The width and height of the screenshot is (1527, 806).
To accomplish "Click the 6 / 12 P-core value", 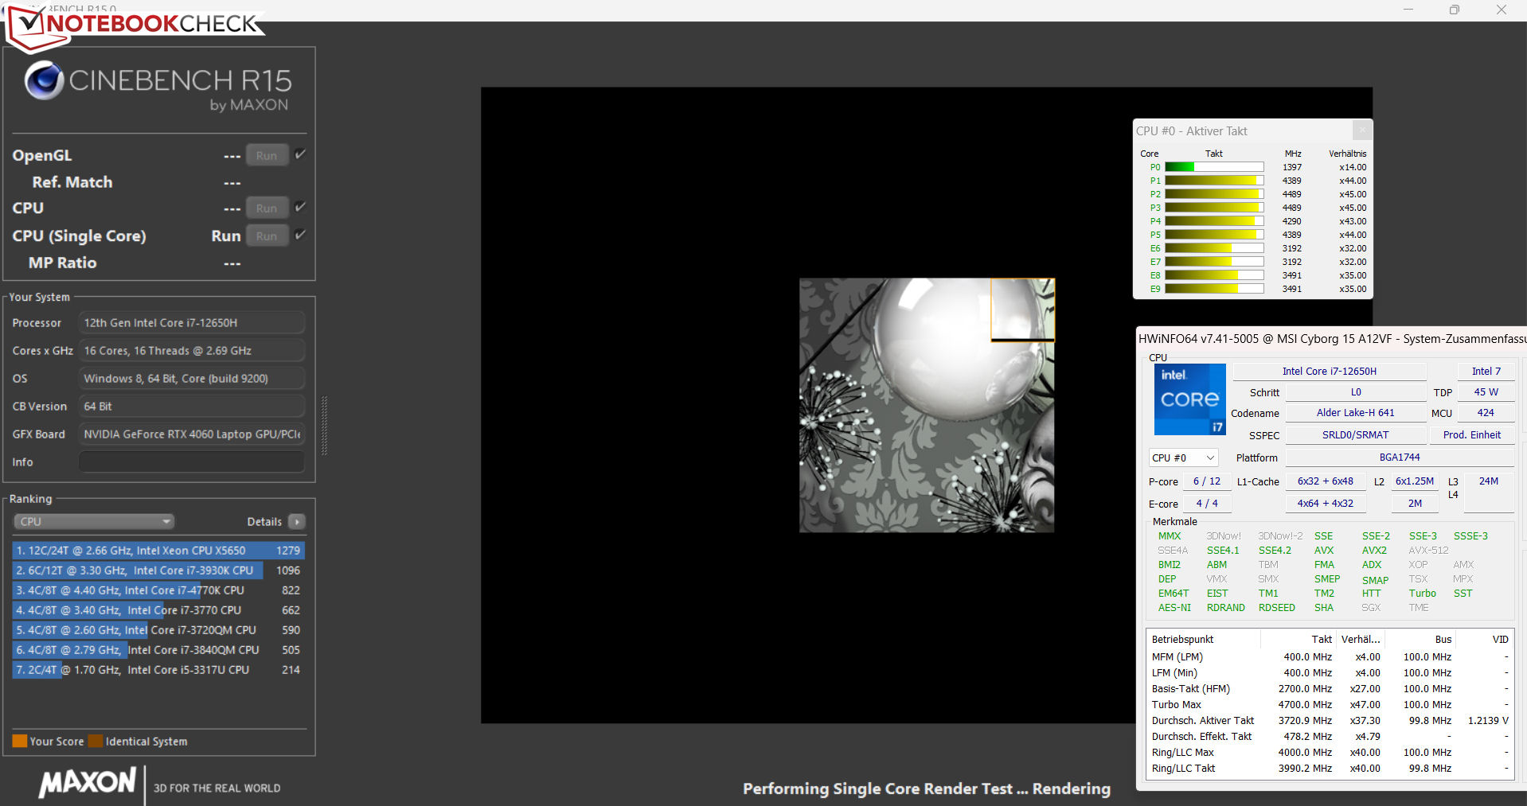I will 1206,481.
